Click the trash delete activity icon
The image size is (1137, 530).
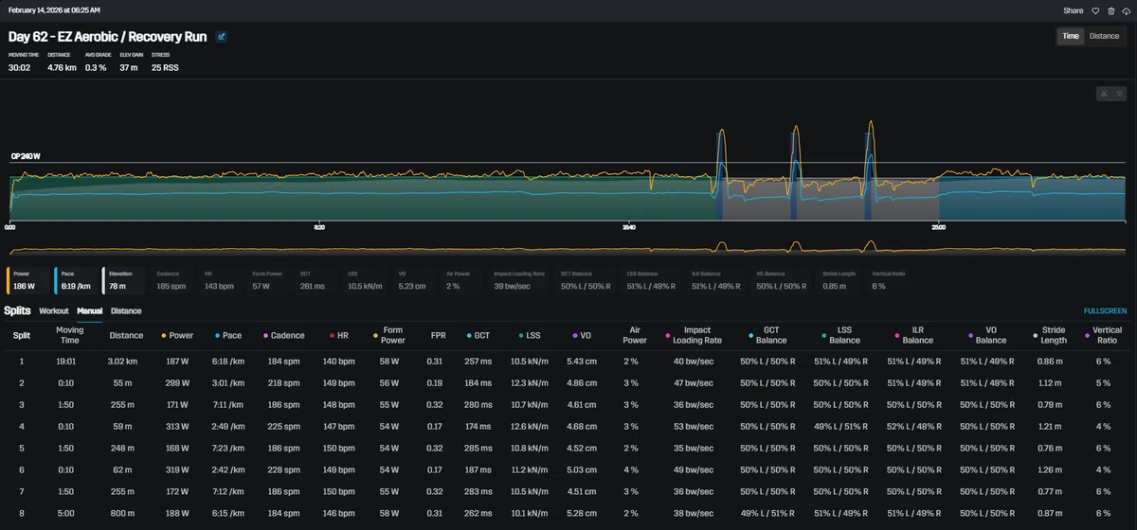click(1110, 10)
